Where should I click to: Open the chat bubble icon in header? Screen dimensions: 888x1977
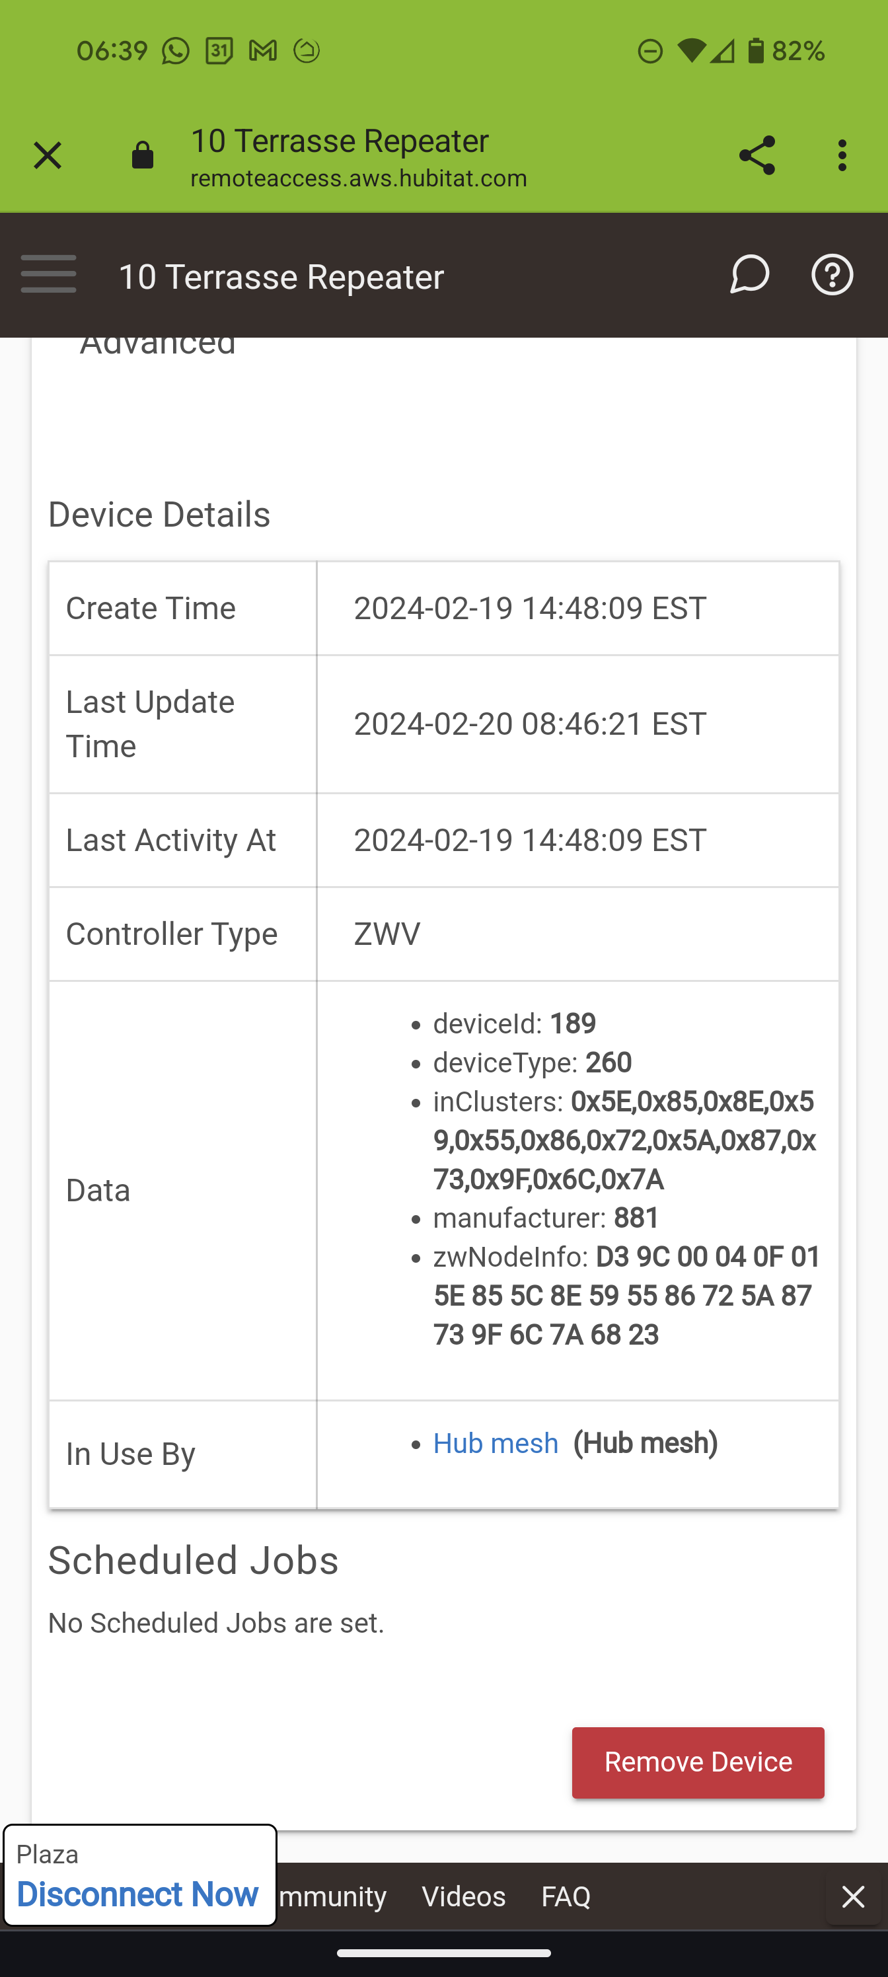coord(749,274)
